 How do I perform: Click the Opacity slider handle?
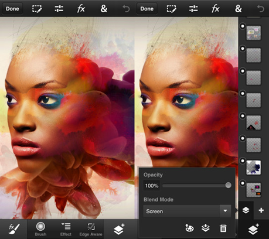pyautogui.click(x=228, y=185)
